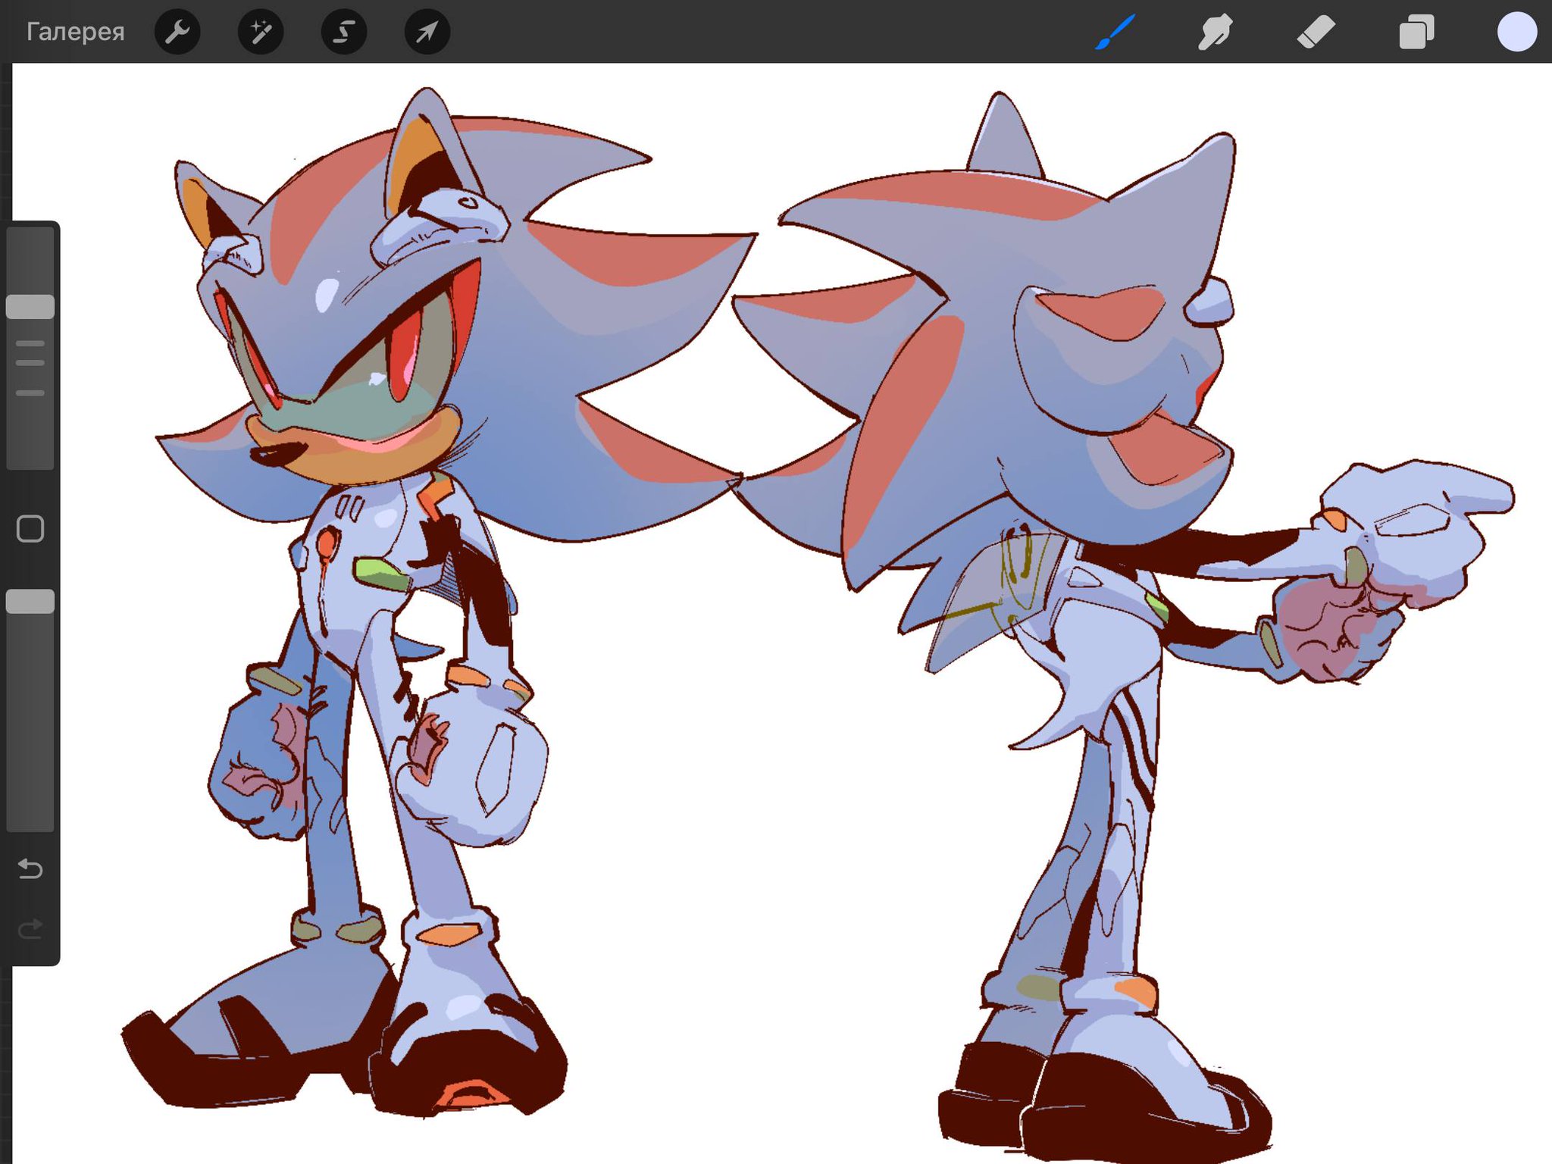Undo the last stroke with the sidebar arrow
This screenshot has width=1552, height=1164.
30,868
